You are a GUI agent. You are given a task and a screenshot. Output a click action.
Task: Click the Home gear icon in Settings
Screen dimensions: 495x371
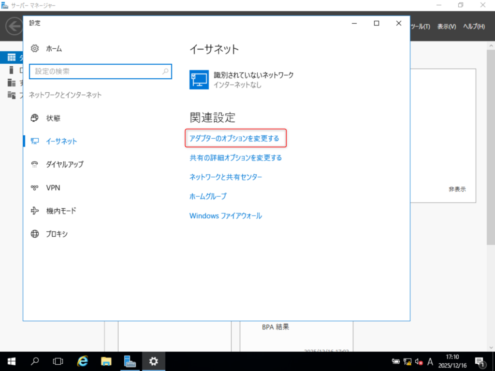34,48
